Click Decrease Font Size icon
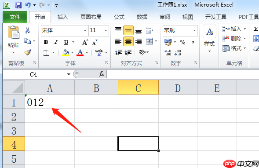 coord(95,42)
